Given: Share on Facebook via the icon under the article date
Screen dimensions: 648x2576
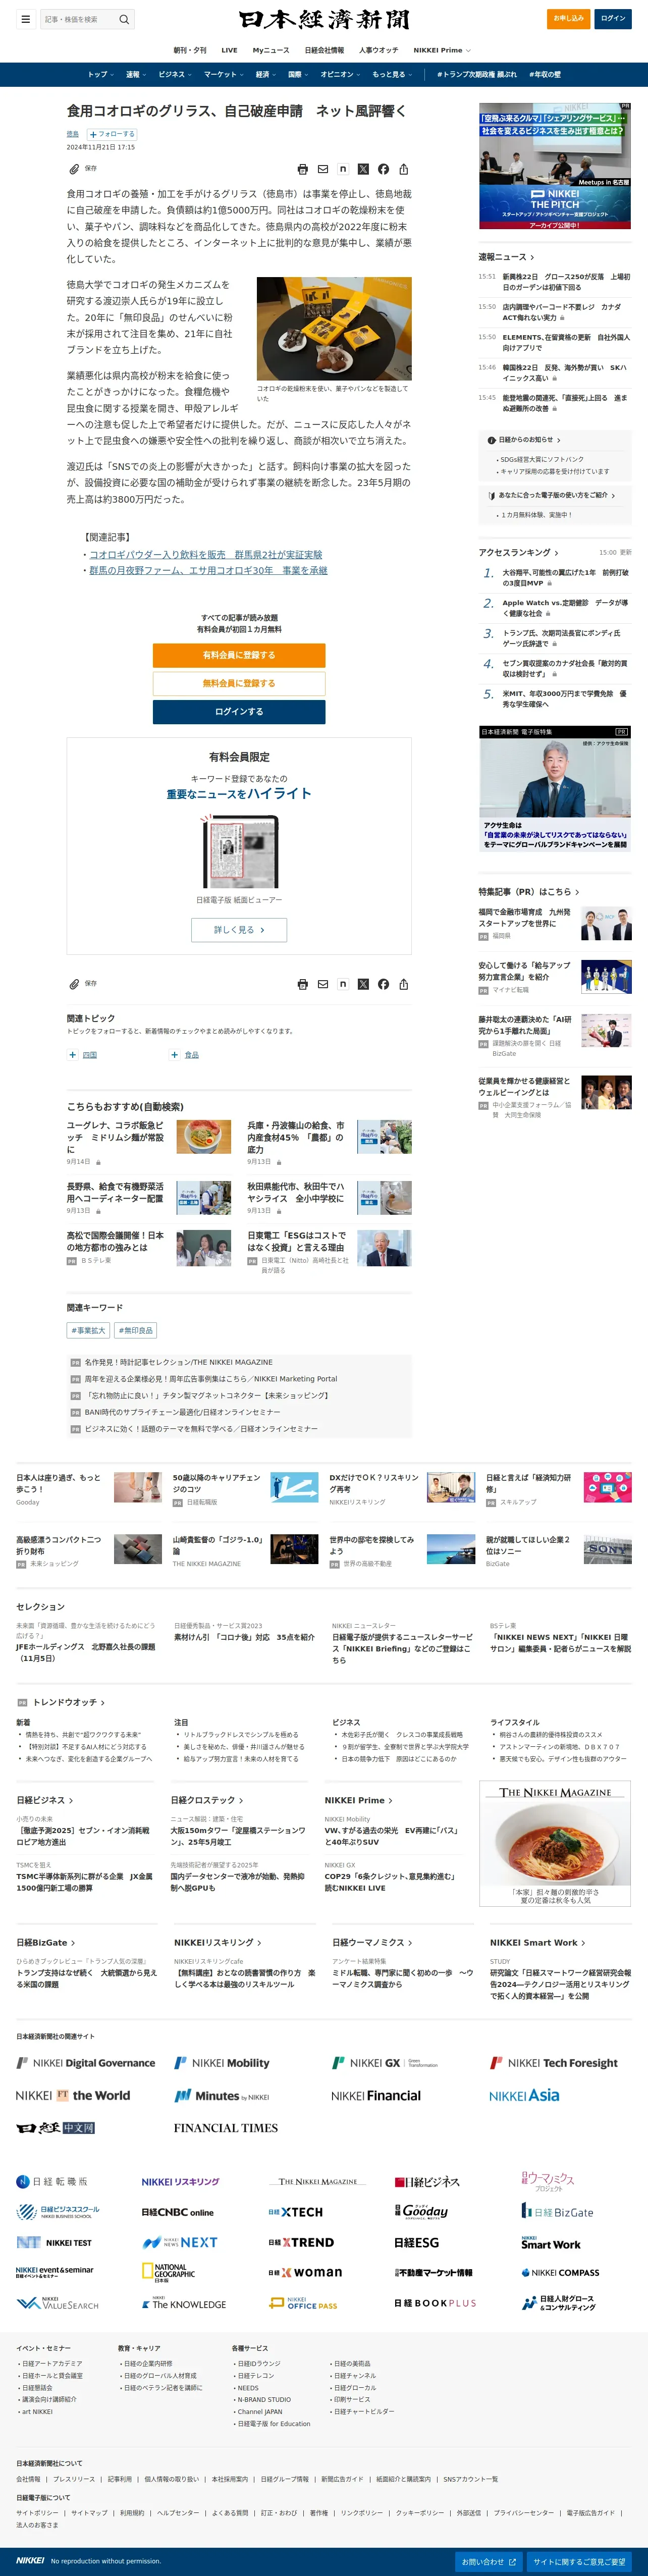Looking at the screenshot, I should pyautogui.click(x=383, y=170).
